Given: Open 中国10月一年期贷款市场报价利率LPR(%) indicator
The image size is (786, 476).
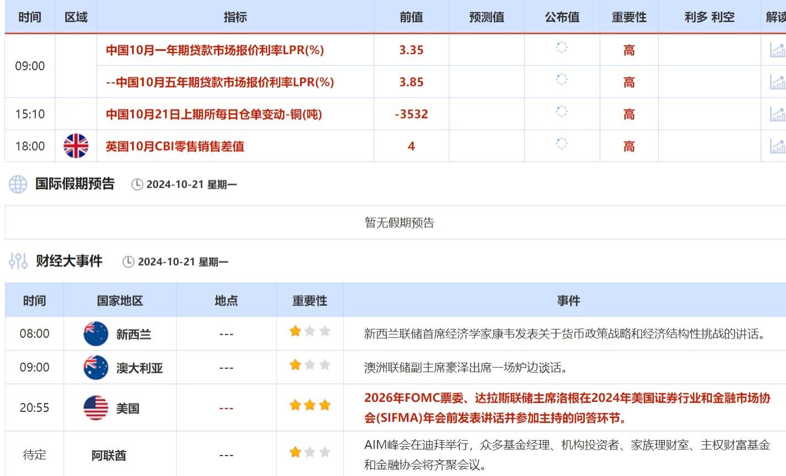Looking at the screenshot, I should tap(215, 50).
